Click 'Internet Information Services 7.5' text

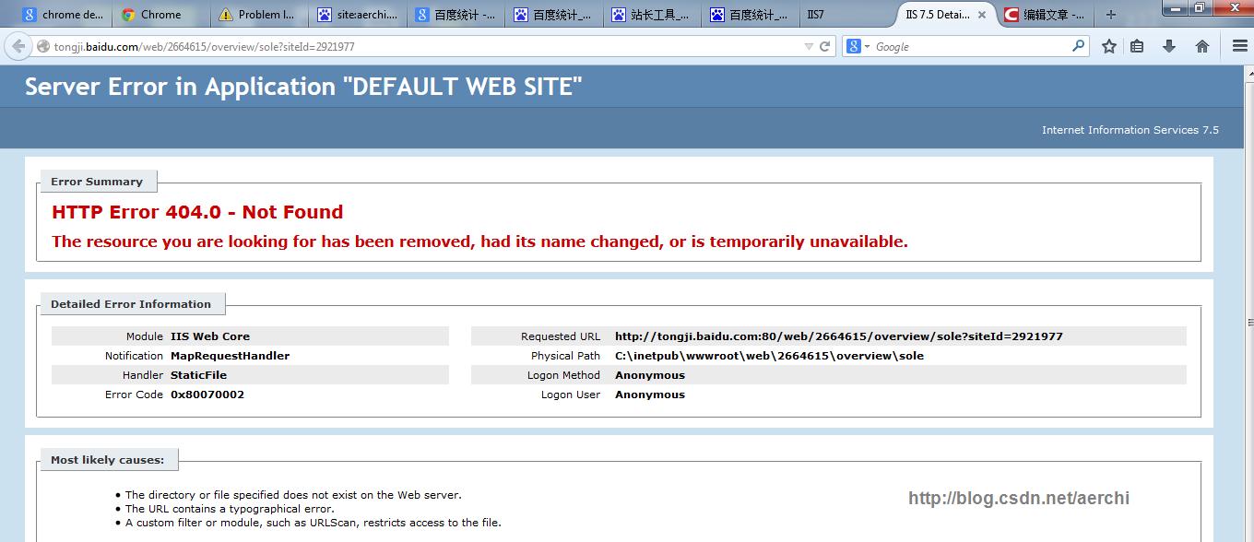pyautogui.click(x=1130, y=130)
